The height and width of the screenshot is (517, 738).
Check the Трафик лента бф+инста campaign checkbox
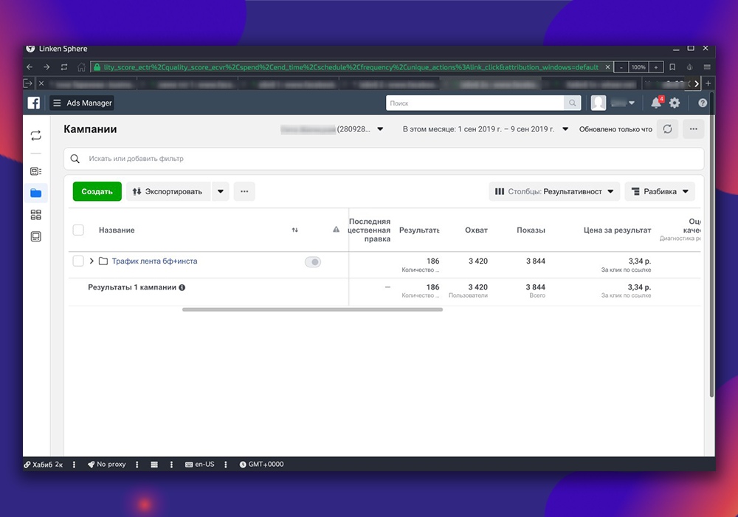pyautogui.click(x=78, y=261)
